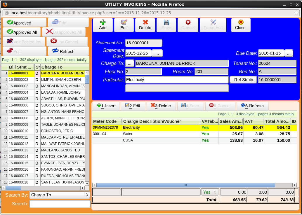Click the 3-Delete button for charge lines

pyautogui.click(x=161, y=106)
